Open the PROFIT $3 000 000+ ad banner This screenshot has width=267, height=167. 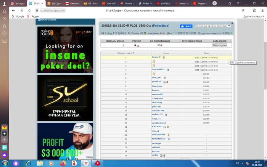(x=65, y=141)
